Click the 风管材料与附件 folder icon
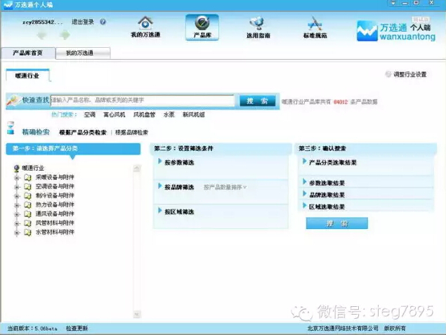This screenshot has height=335, width=446. click(27, 223)
